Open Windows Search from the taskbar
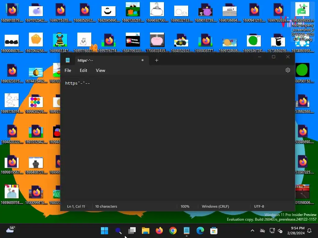 118,231
